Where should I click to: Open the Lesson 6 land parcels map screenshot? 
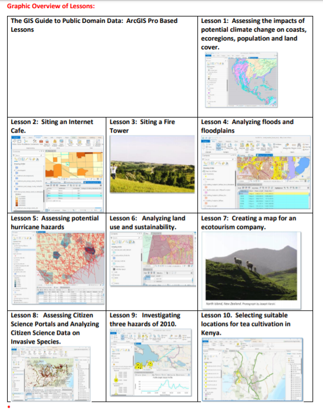(153, 259)
